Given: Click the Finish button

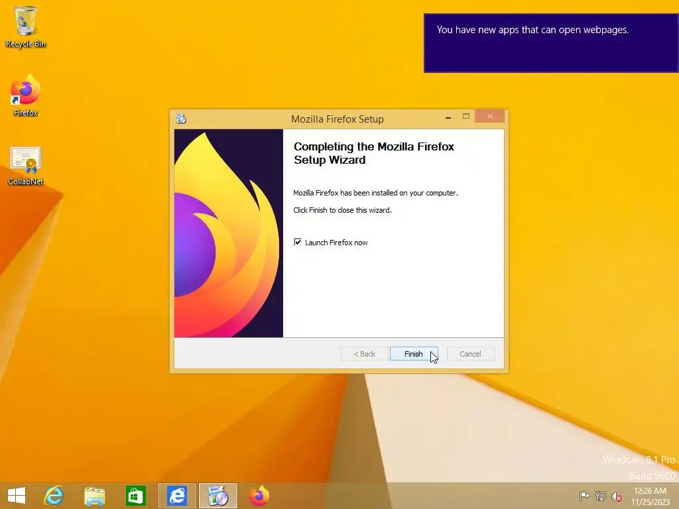Looking at the screenshot, I should click(414, 354).
